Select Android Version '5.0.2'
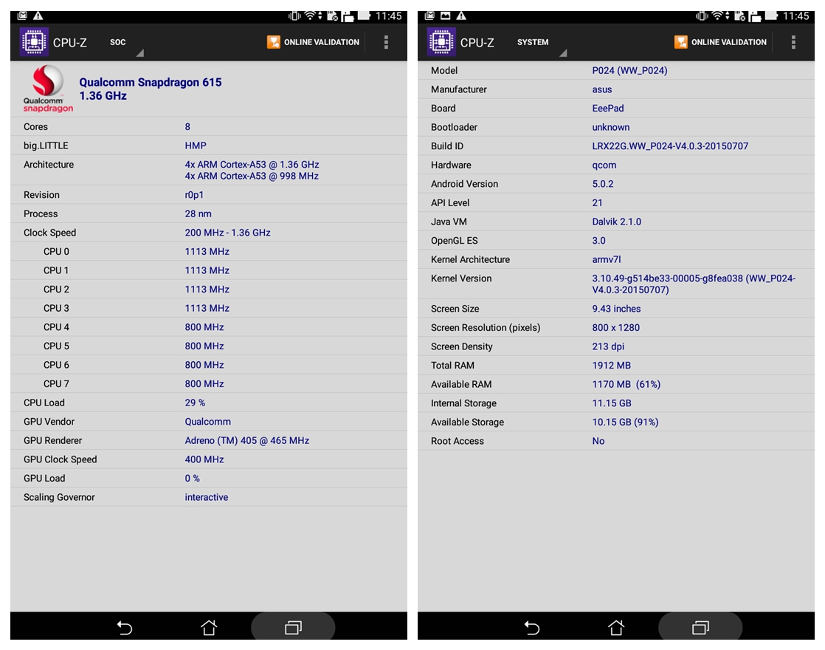The image size is (825, 650). [602, 184]
